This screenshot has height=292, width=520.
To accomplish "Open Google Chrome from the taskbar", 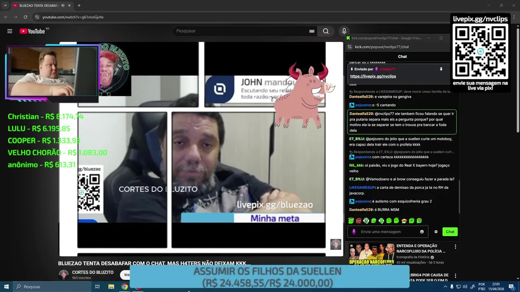I will 125,287.
